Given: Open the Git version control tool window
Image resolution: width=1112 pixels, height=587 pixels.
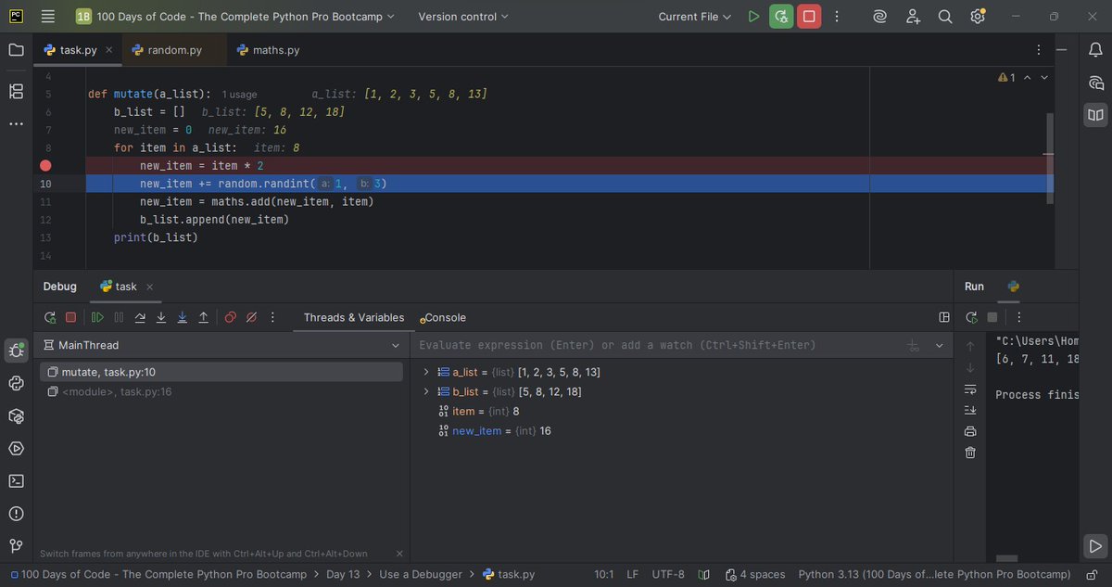Looking at the screenshot, I should click(16, 545).
